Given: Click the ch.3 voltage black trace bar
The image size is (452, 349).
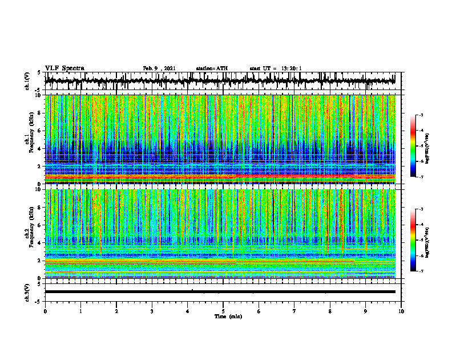Looking at the screenshot, I should click(220, 292).
